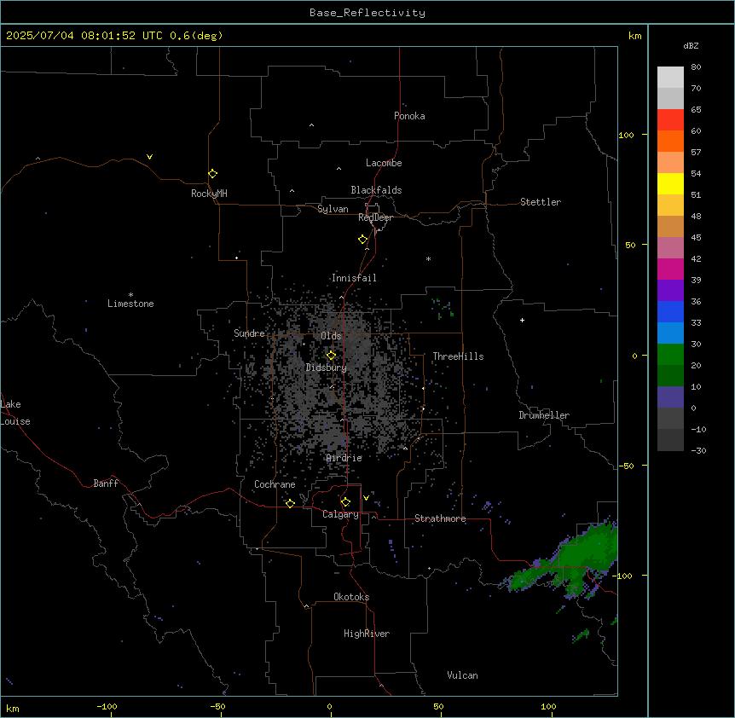This screenshot has height=718, width=735.
Task: Click the Sylvan label
Action: point(333,209)
